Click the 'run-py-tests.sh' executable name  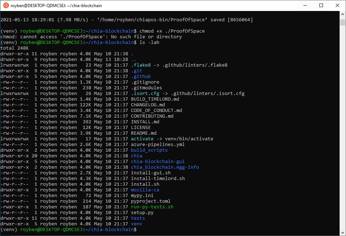point(152,207)
